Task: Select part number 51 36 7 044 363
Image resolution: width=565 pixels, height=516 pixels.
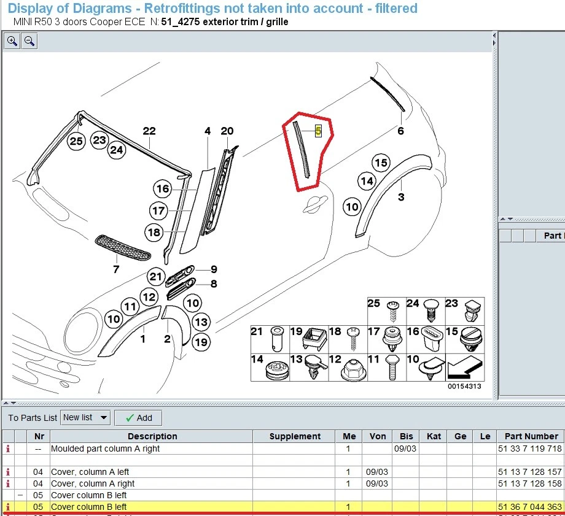Action: [529, 507]
